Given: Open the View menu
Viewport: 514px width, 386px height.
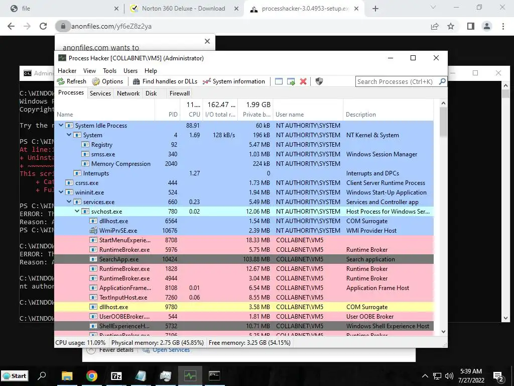Looking at the screenshot, I should (x=89, y=70).
